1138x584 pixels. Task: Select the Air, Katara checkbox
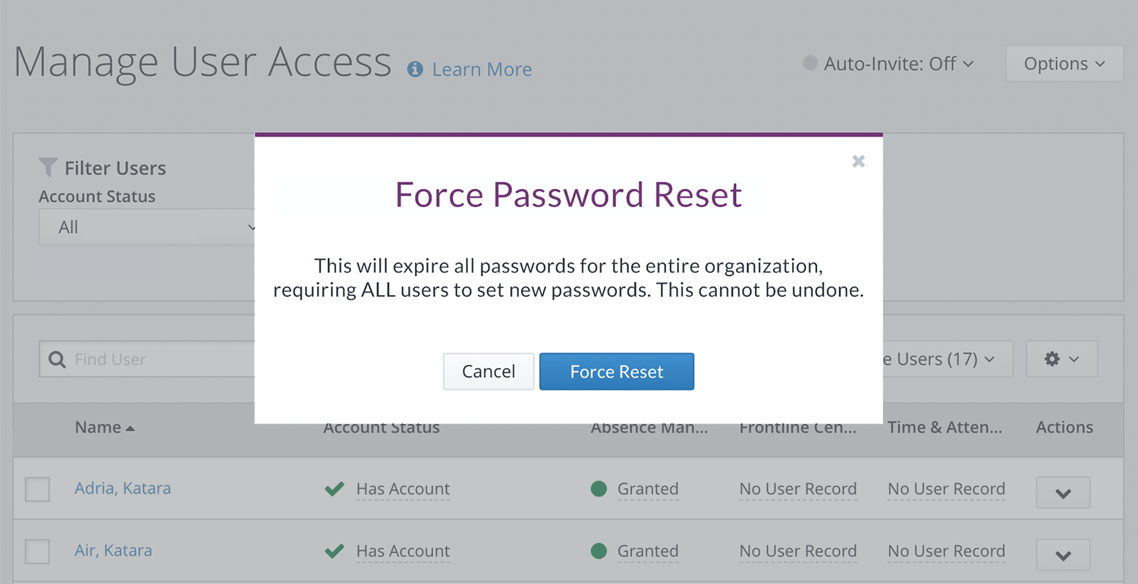coord(37,551)
